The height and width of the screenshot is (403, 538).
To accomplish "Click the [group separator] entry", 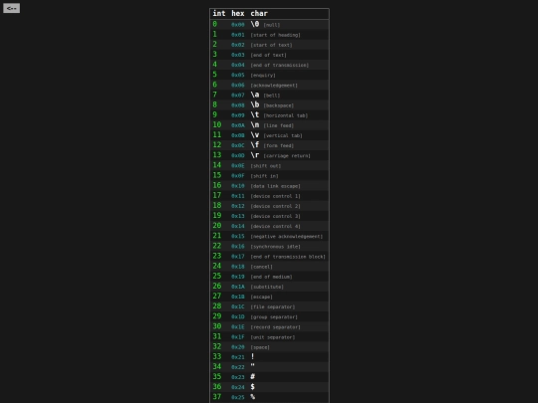I will 274,317.
